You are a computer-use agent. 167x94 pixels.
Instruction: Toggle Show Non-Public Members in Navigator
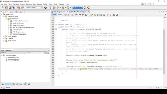click(14, 84)
